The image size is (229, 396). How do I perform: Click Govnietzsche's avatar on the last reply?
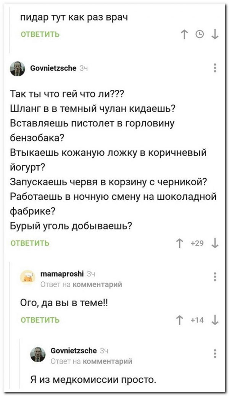click(x=38, y=354)
